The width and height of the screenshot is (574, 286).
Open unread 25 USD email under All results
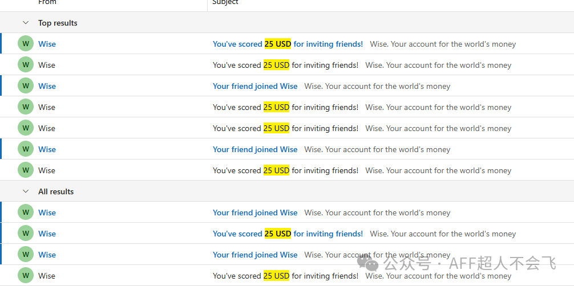(x=287, y=234)
